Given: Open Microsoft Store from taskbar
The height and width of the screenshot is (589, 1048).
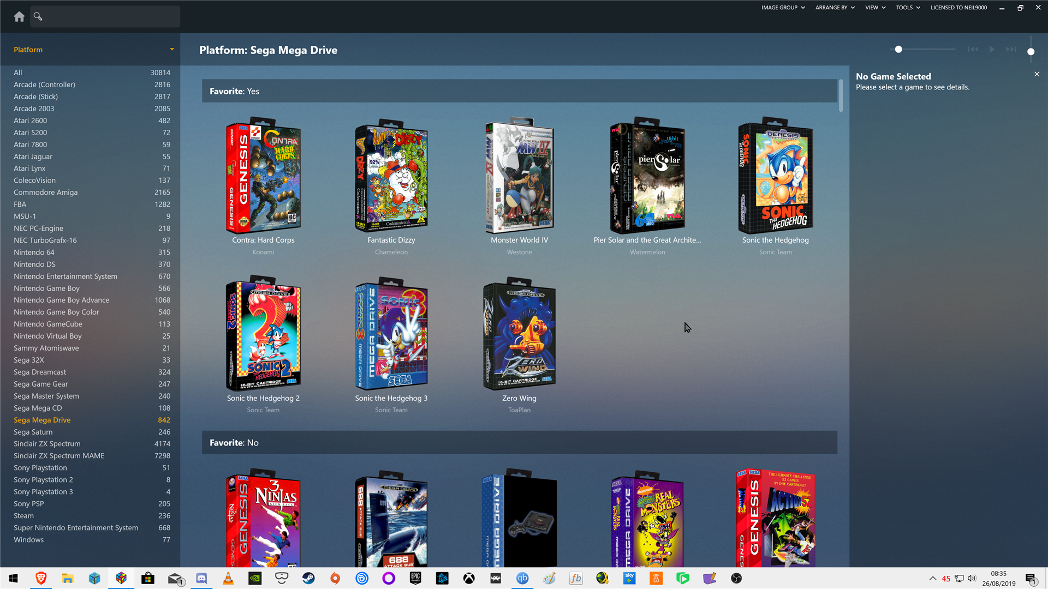Looking at the screenshot, I should click(148, 578).
